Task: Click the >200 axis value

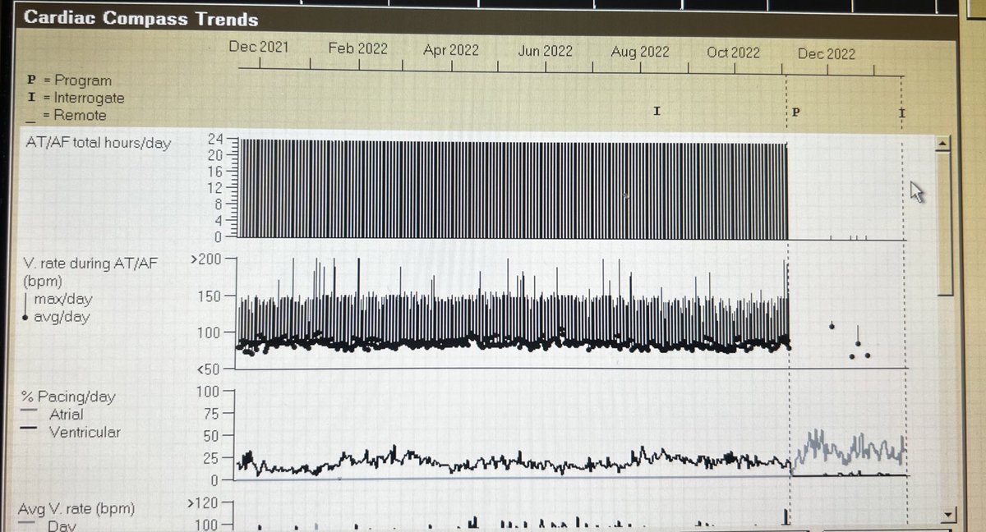Action: tap(207, 259)
